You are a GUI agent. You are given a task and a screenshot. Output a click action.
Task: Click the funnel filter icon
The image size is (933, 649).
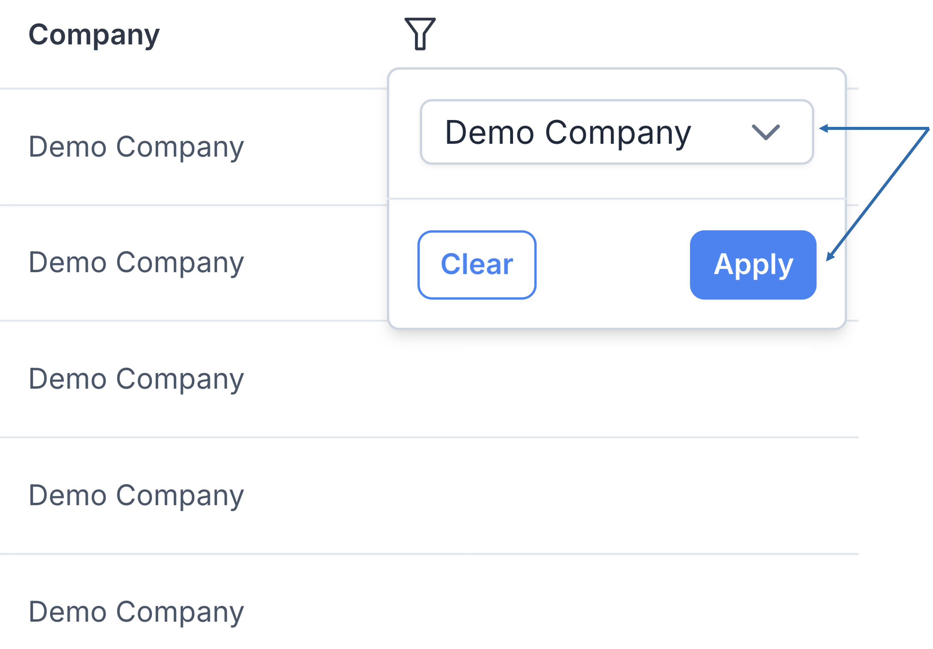point(420,34)
